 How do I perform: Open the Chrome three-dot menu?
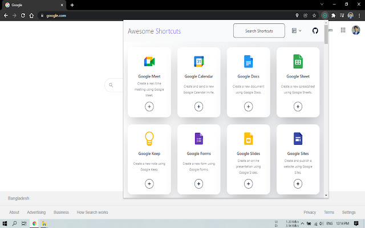point(359,15)
